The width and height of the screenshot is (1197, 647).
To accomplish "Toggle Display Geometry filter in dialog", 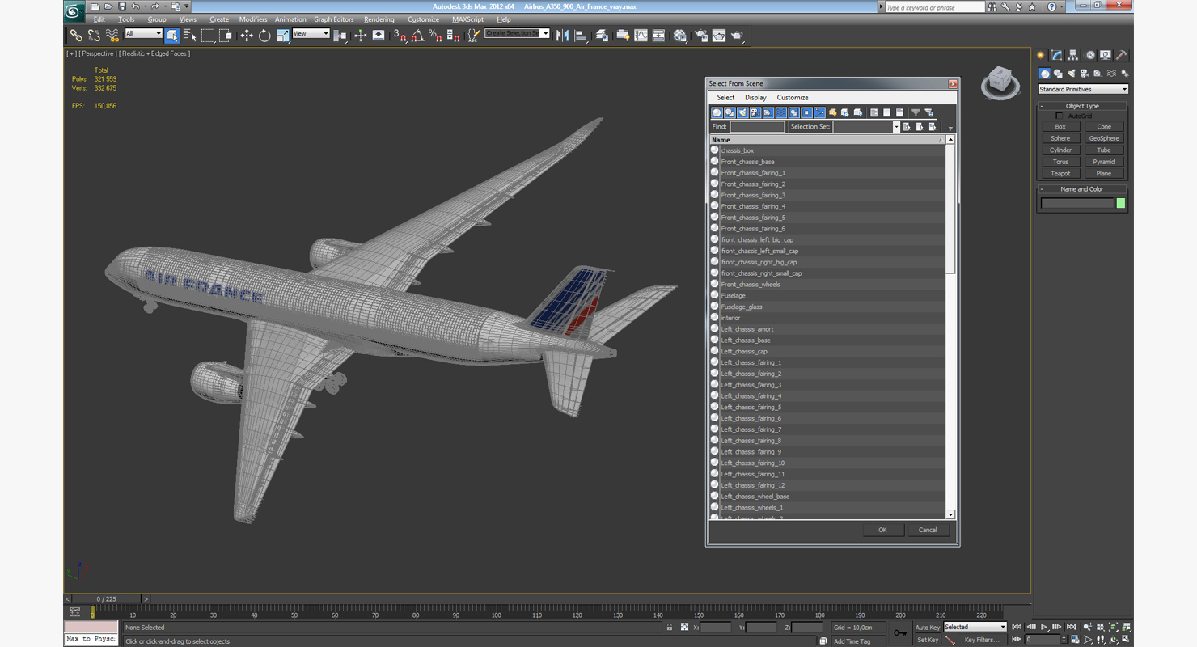I will click(717, 112).
